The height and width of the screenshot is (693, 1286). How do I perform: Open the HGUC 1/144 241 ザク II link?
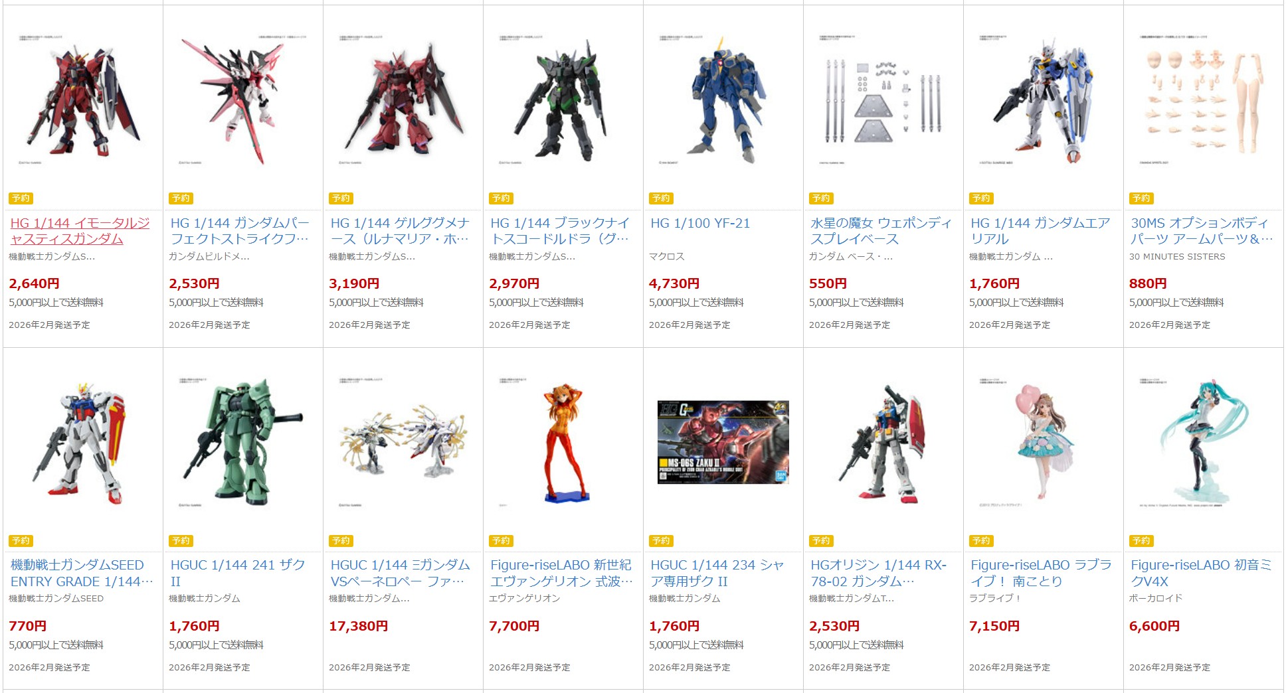(x=238, y=573)
